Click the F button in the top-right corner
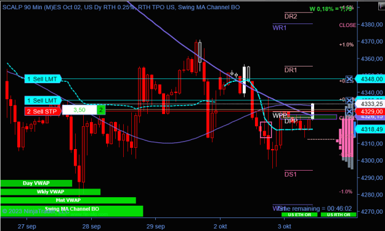The height and width of the screenshot is (231, 385). [382, 6]
